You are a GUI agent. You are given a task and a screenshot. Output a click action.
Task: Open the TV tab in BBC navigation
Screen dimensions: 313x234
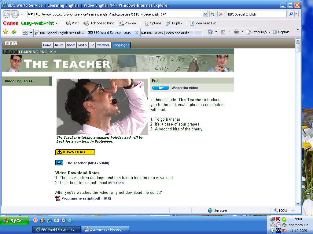tap(92, 45)
